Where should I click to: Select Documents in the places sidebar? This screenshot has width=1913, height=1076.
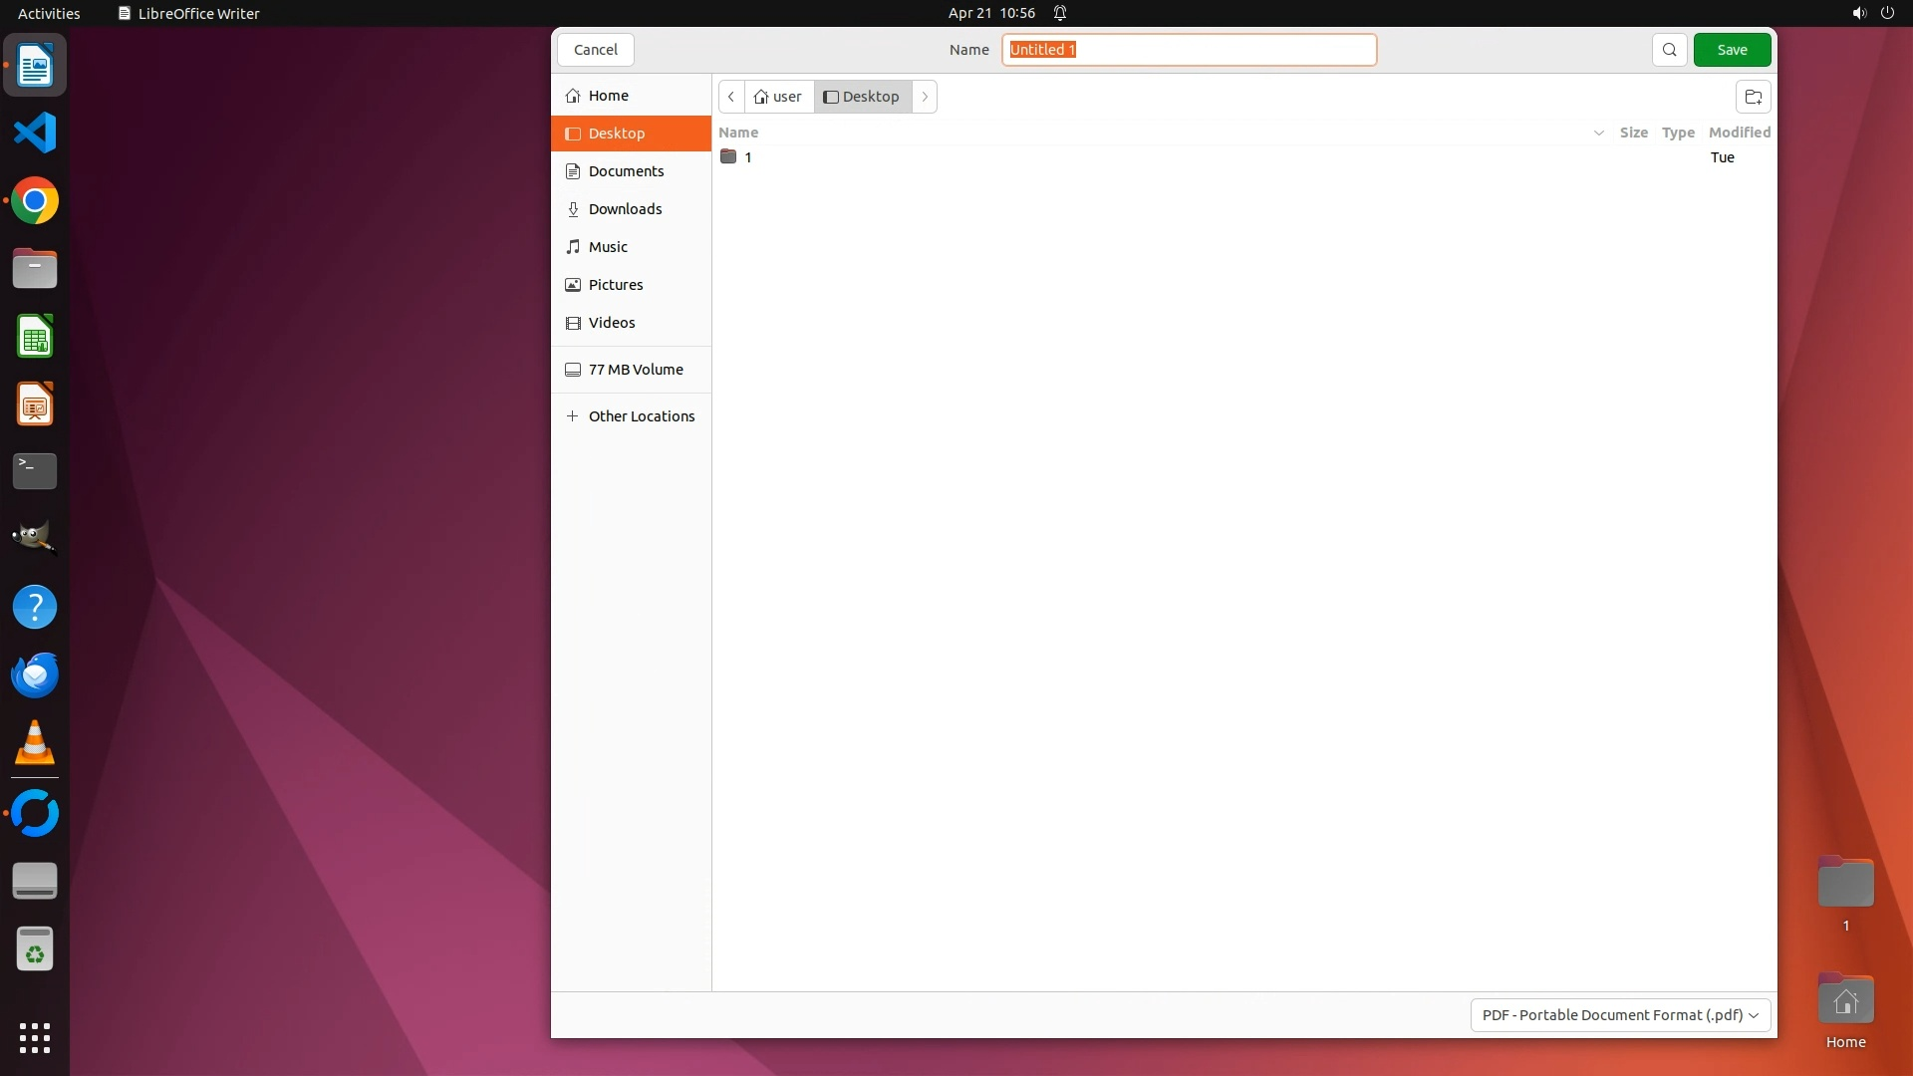626,171
